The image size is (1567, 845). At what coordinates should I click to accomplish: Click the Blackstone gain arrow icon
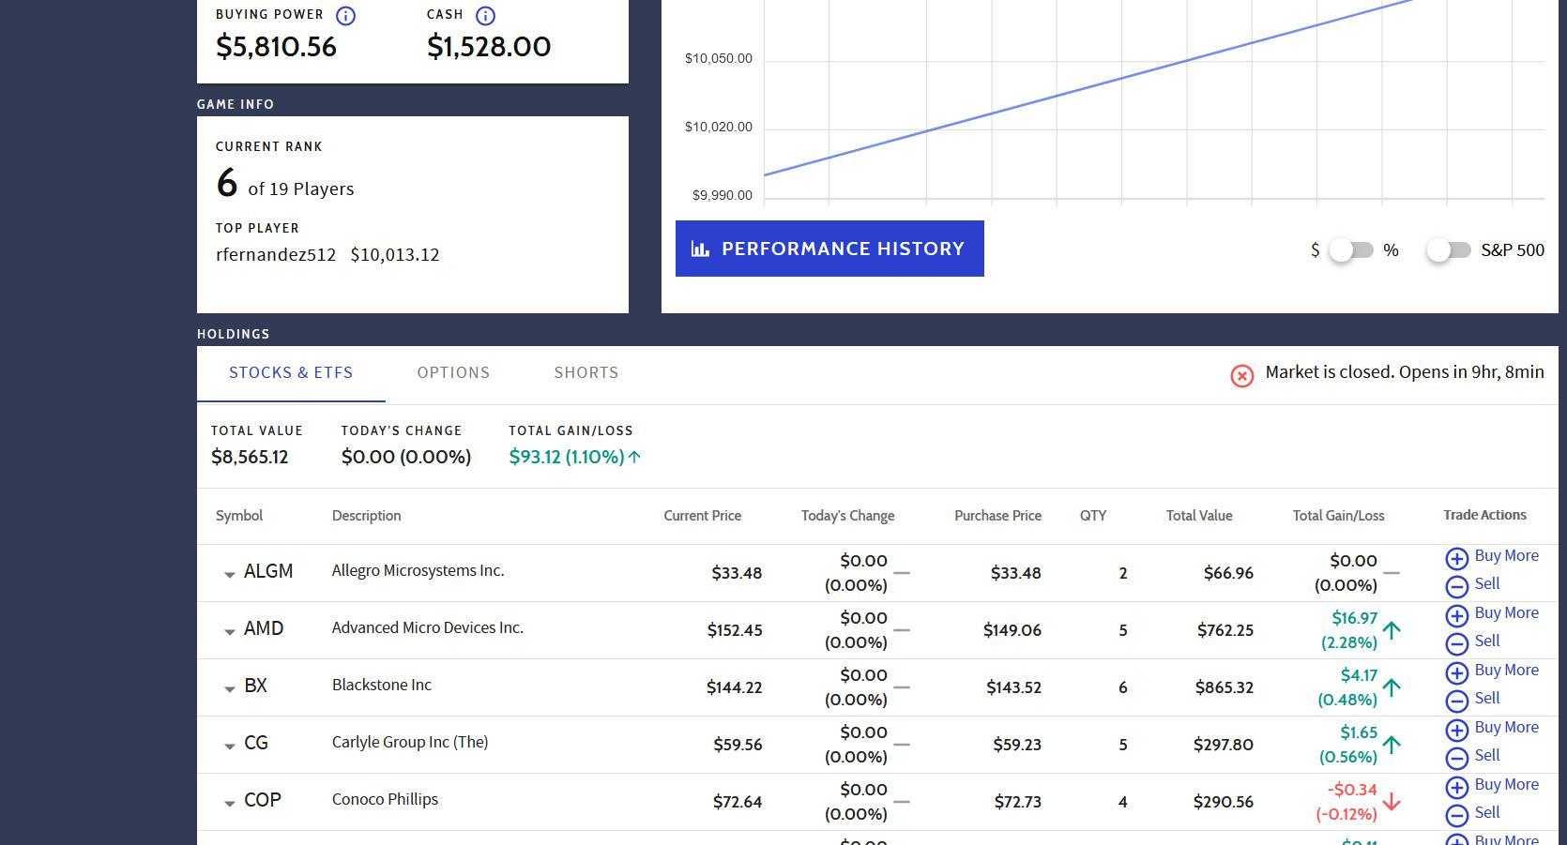point(1392,687)
